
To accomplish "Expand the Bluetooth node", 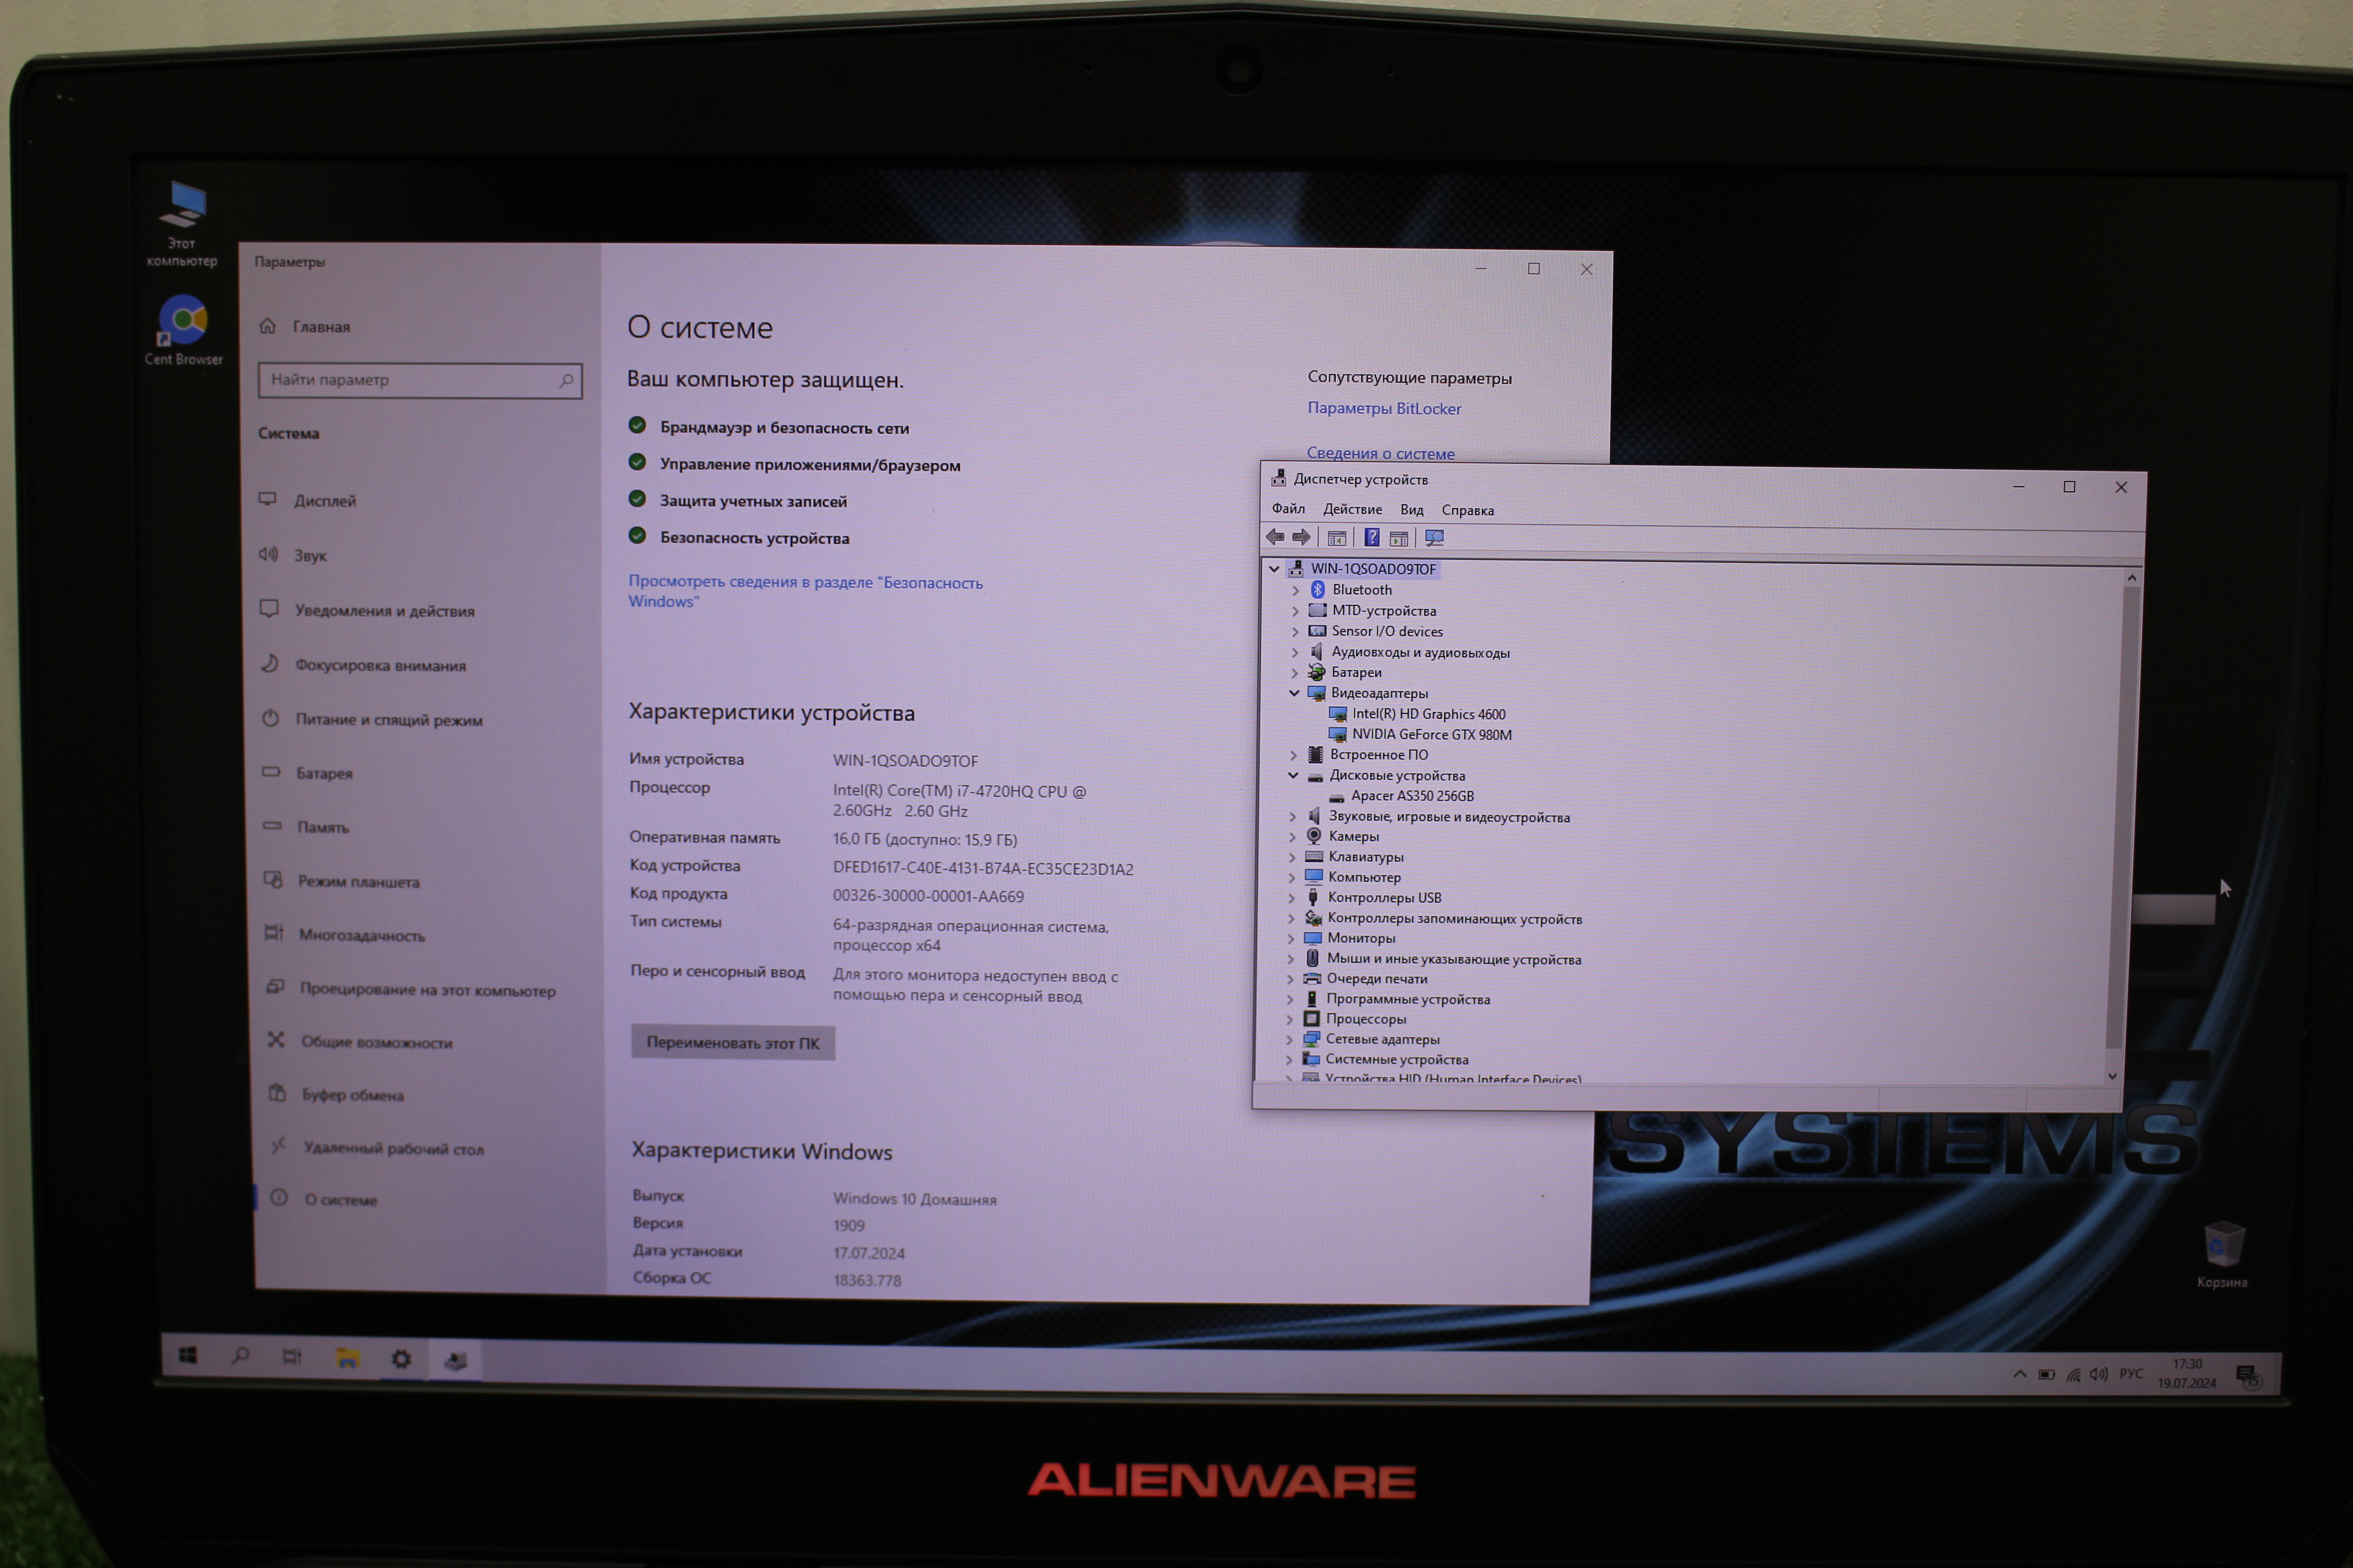I will 1295,590.
